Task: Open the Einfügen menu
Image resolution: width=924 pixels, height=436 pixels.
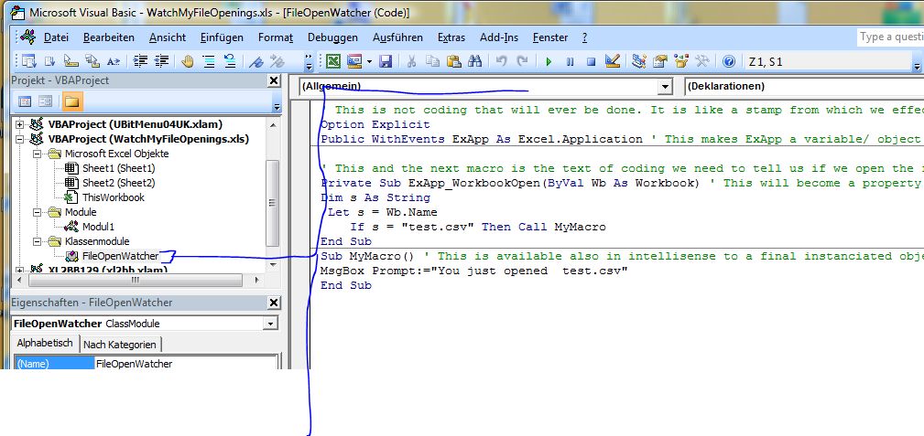Action: [x=222, y=37]
